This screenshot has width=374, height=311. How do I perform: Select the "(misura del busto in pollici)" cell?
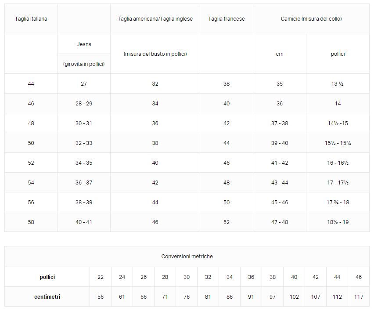[x=155, y=54]
